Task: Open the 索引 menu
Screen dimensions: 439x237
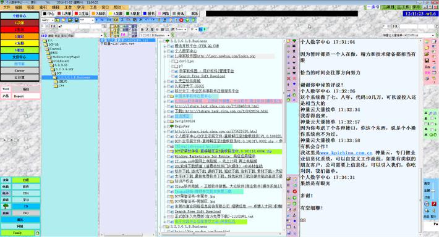Action: point(43,7)
